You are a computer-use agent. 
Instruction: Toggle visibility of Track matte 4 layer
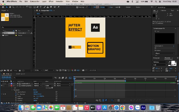coord(2,84)
